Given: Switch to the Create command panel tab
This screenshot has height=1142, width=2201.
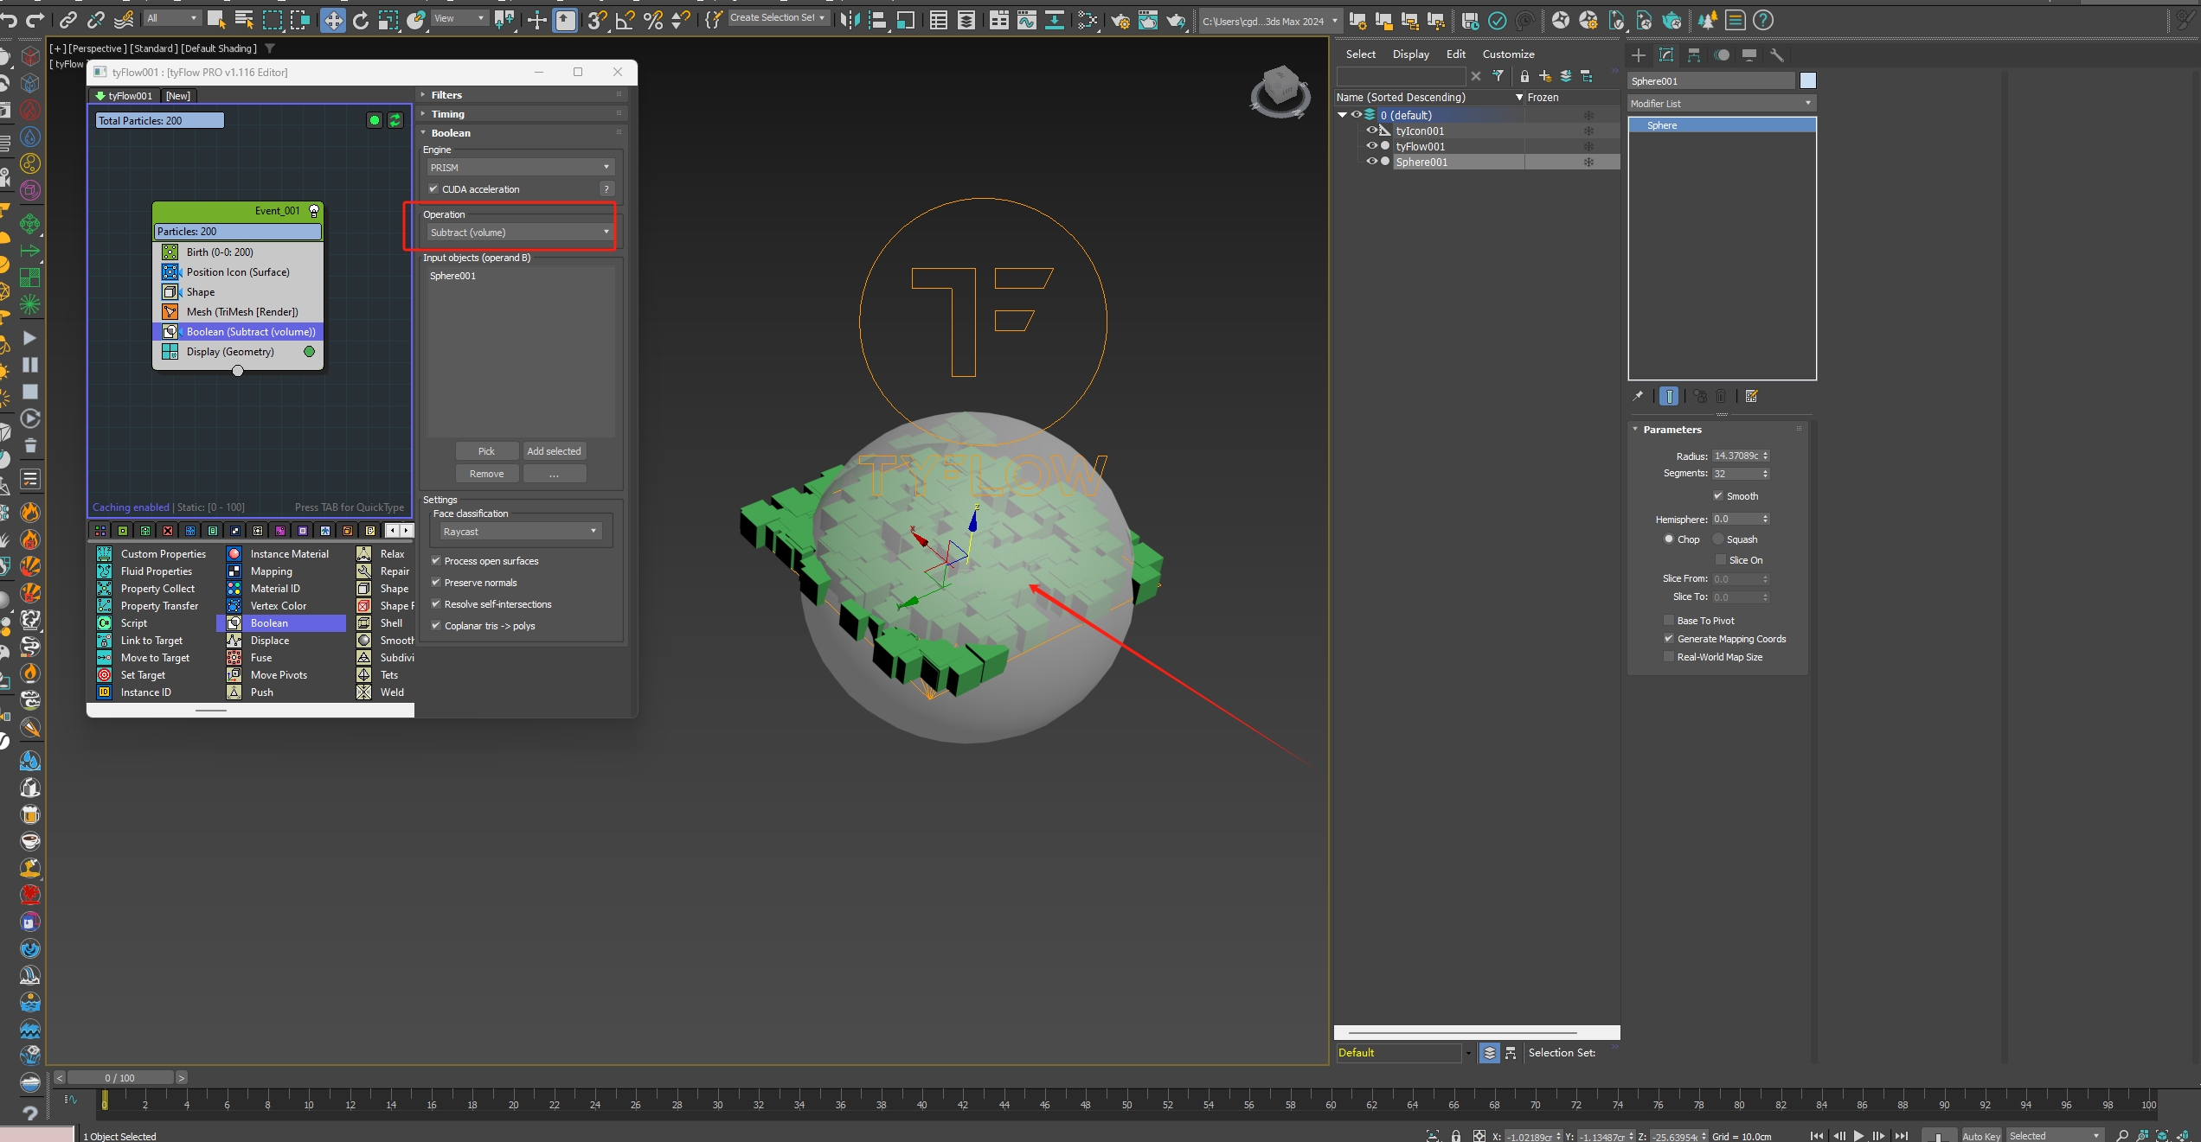Looking at the screenshot, I should coord(1639,54).
